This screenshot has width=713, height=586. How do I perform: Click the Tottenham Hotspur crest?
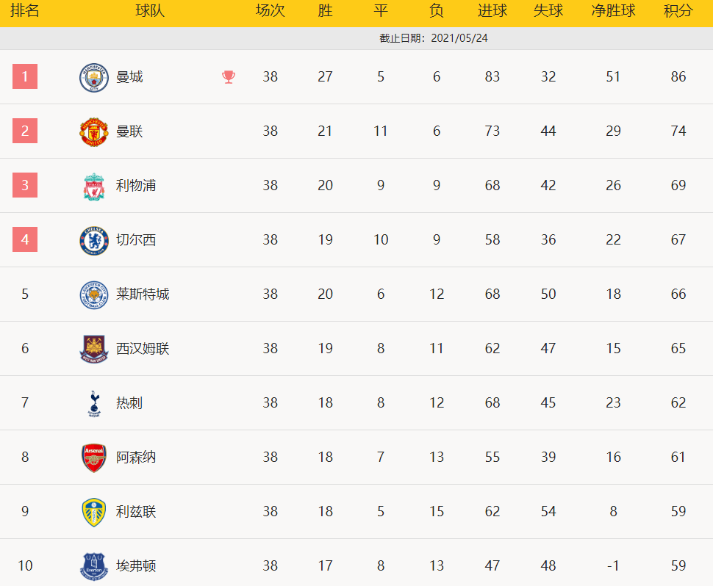point(93,403)
